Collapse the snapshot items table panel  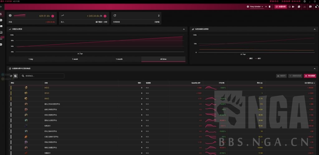tap(315, 68)
